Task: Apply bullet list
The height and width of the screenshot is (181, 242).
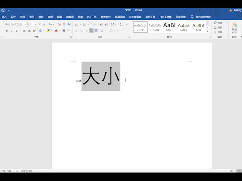Action: pyautogui.click(x=76, y=24)
